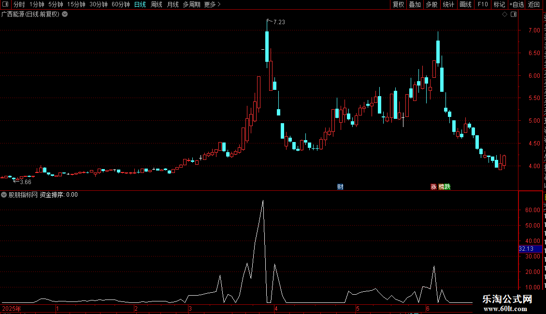Screen dimensions: 546x314
Task: Click the sidebar toggle icon at top-left
Action: (x=5, y=4)
